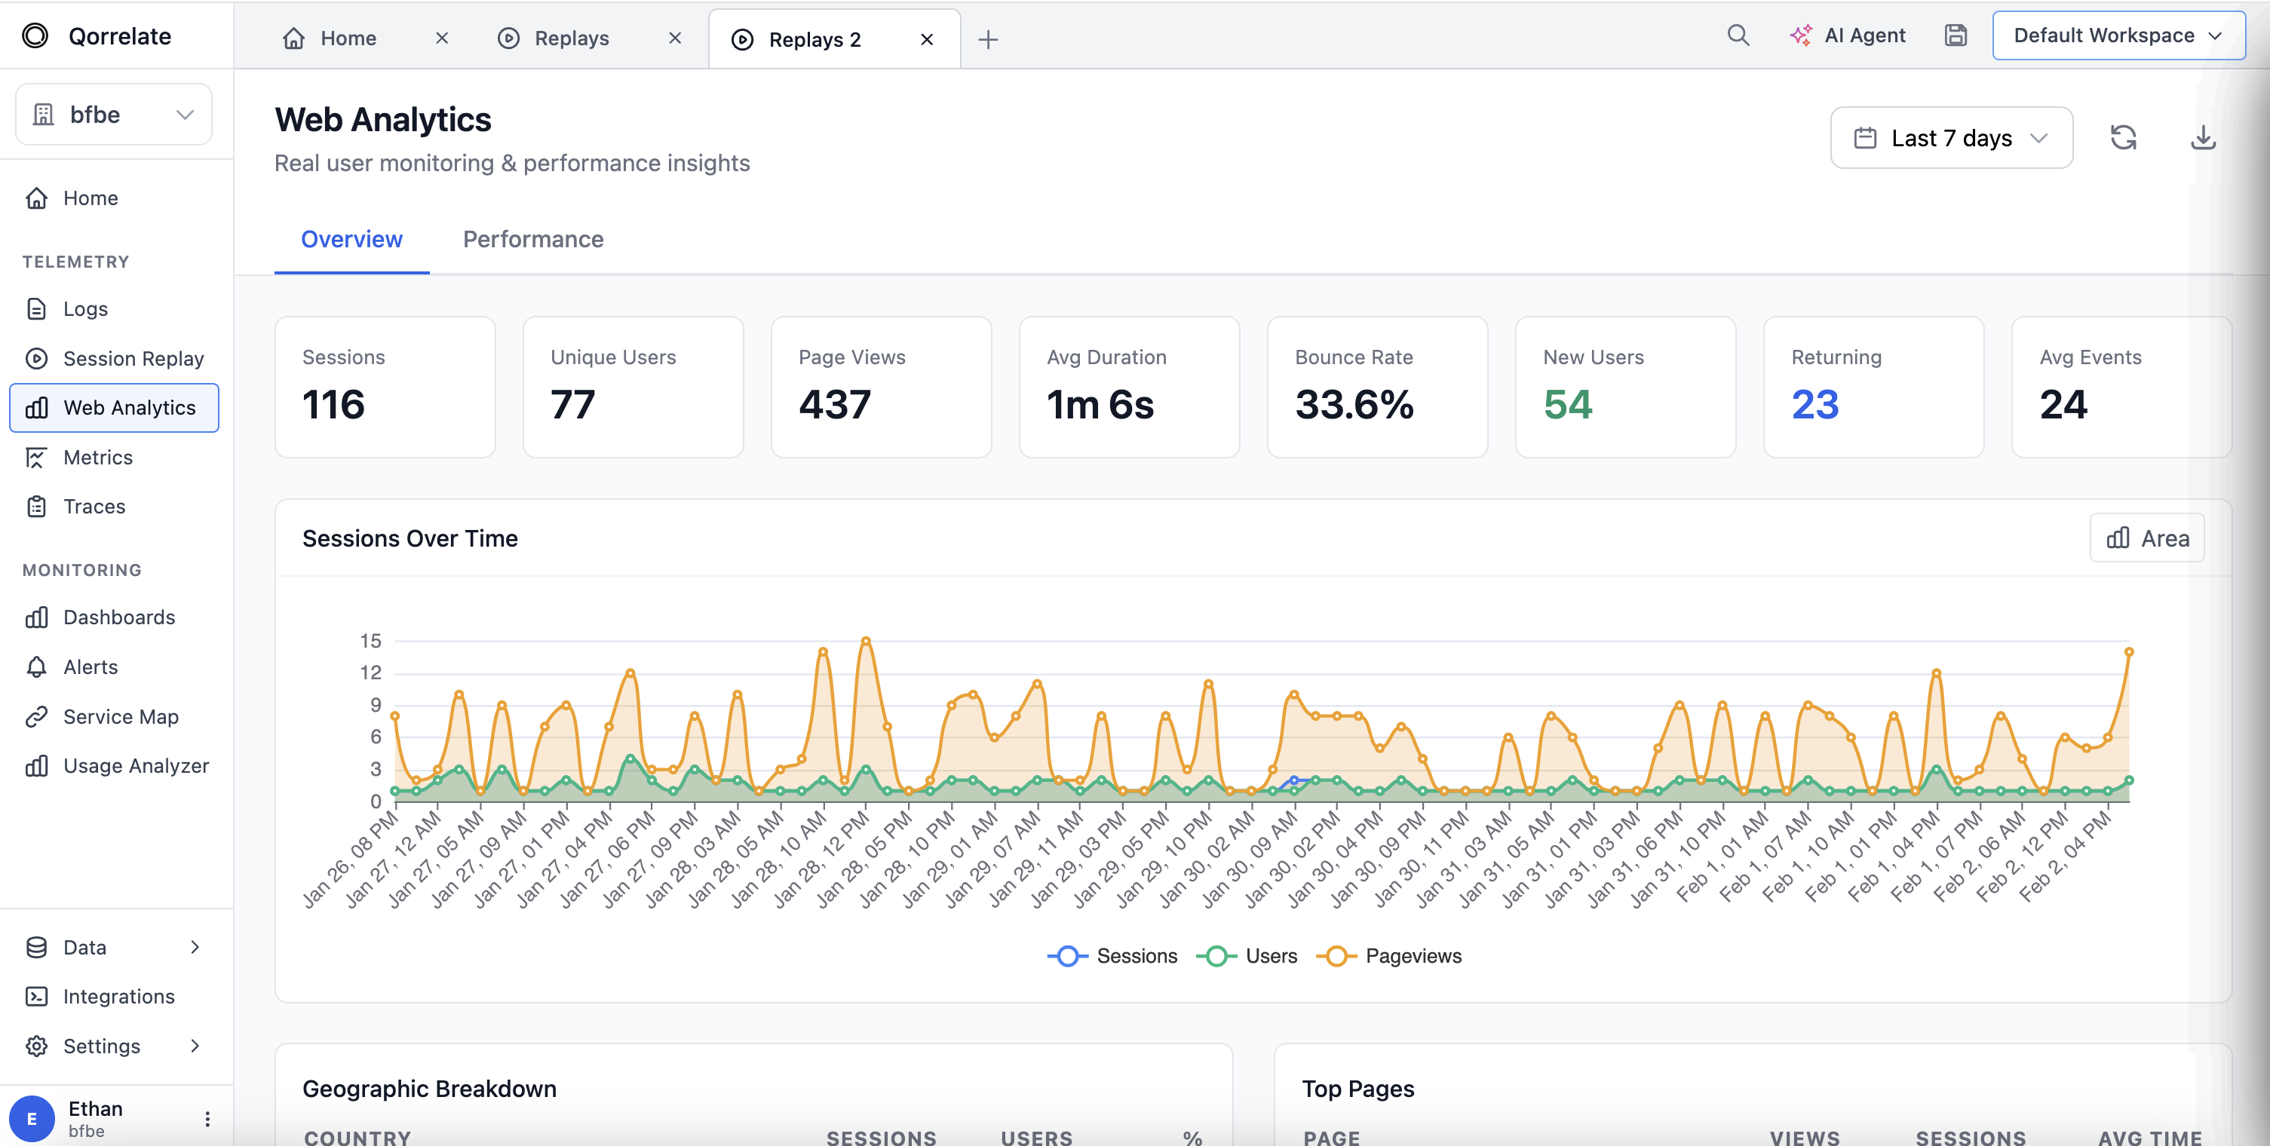
Task: Expand the bfbe organization switcher
Action: click(113, 114)
